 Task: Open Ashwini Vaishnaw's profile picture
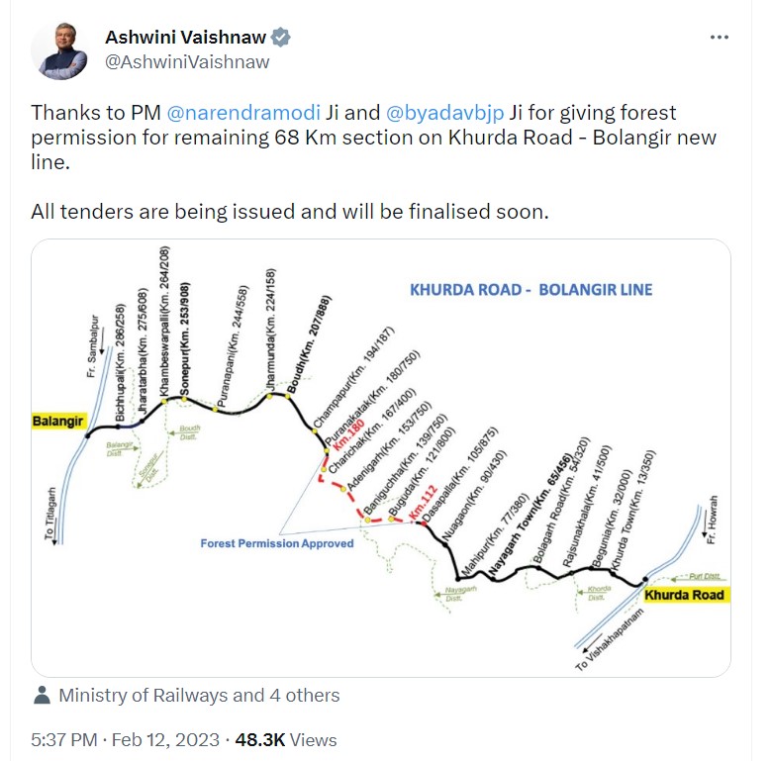(61, 49)
